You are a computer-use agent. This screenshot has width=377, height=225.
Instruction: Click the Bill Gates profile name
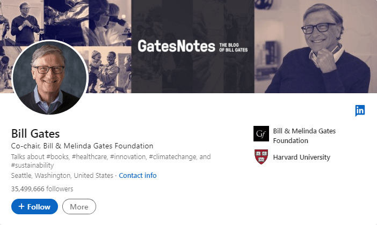coord(35,133)
